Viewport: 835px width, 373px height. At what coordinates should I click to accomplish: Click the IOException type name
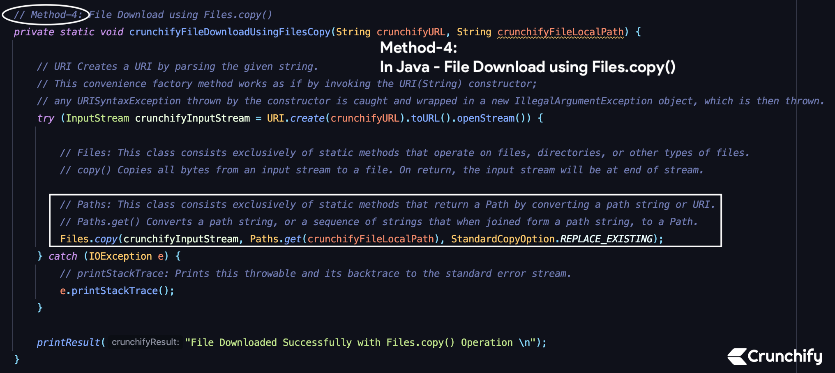pyautogui.click(x=120, y=256)
